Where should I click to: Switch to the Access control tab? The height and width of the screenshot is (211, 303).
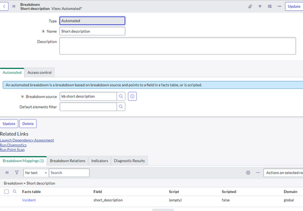coord(39,73)
